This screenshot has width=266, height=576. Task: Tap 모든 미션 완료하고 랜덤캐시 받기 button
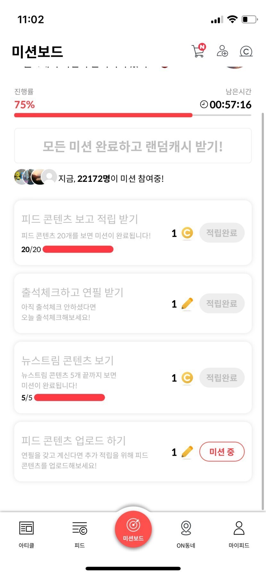click(133, 146)
